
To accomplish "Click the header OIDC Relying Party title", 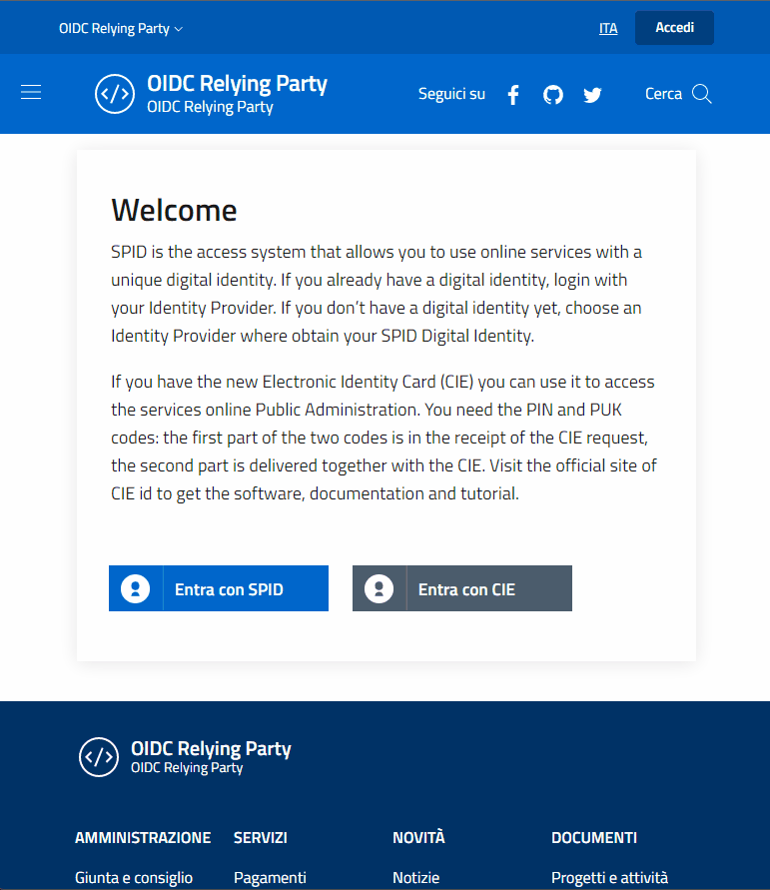I will [x=237, y=84].
